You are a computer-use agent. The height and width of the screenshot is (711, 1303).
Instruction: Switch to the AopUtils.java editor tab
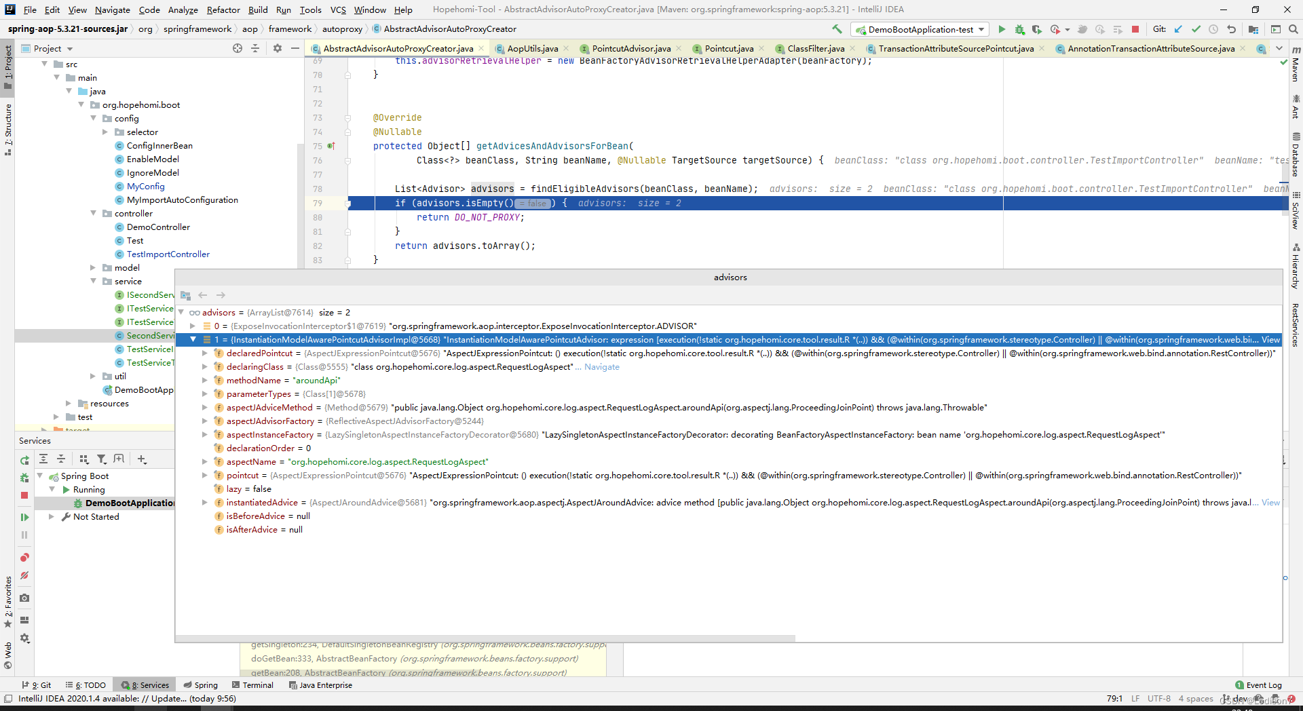533,48
